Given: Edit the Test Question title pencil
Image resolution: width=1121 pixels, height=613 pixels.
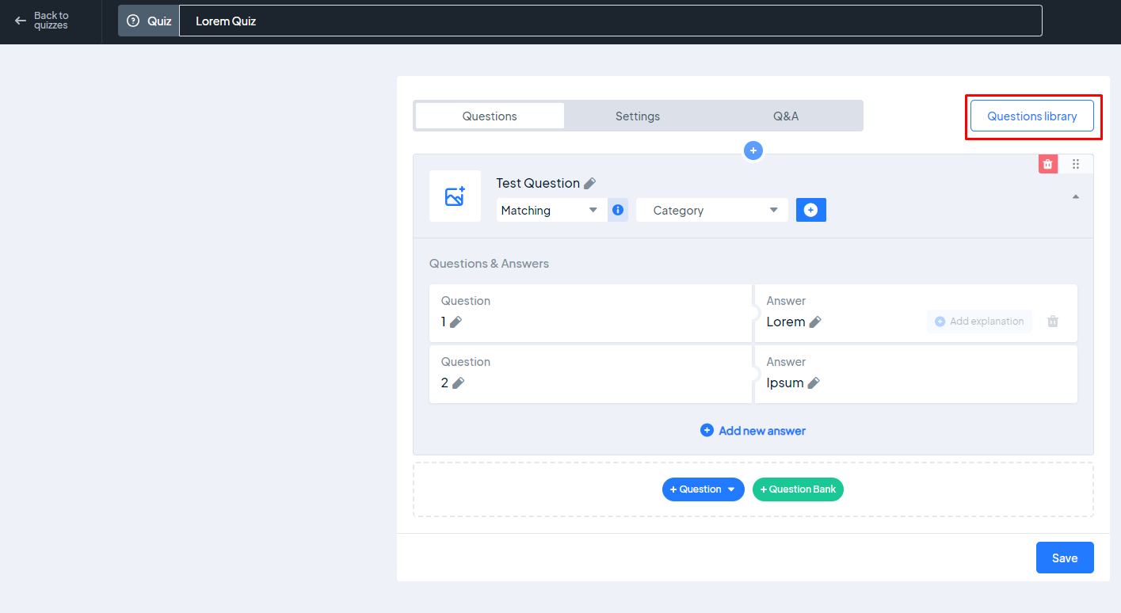Looking at the screenshot, I should (589, 183).
